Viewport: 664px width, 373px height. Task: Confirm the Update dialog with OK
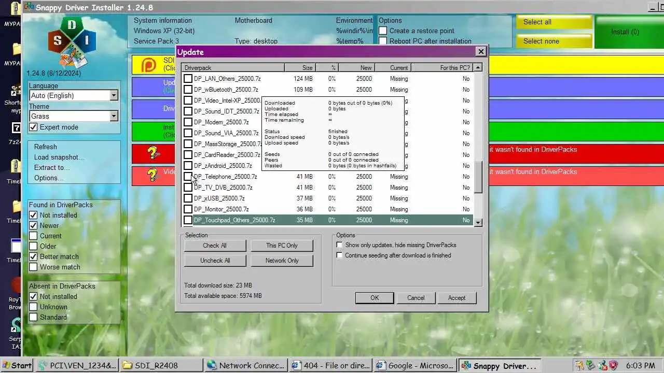coord(375,298)
